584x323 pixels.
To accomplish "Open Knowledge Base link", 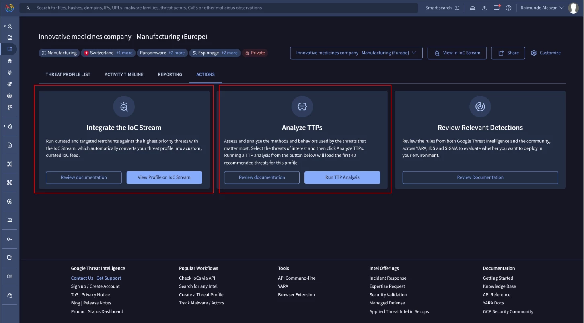I will tap(500, 286).
